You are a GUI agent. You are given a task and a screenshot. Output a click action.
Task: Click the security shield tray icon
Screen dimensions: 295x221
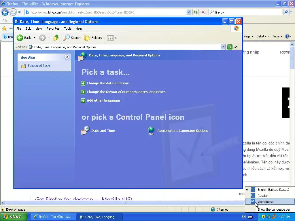coord(263,217)
